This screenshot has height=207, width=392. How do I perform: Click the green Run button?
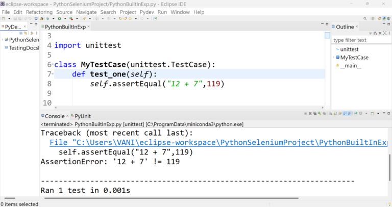coord(59,18)
